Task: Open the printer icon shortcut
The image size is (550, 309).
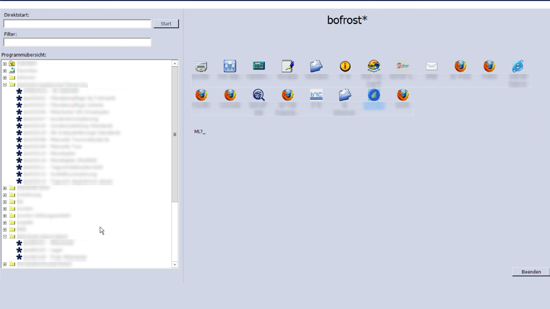Action: tap(201, 66)
